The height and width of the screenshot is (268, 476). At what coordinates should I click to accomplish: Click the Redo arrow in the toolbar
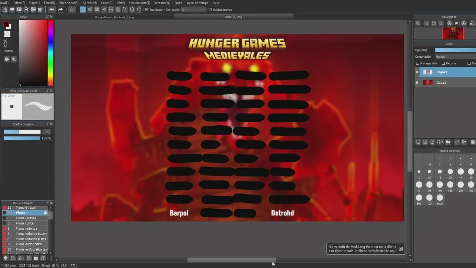pyautogui.click(x=61, y=9)
